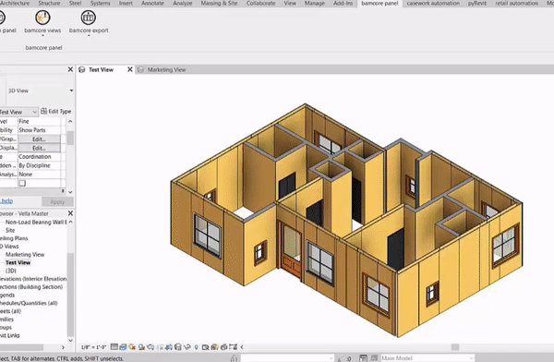Click the worksets icon in the status bar
This screenshot has width=554, height=362.
(x=234, y=358)
